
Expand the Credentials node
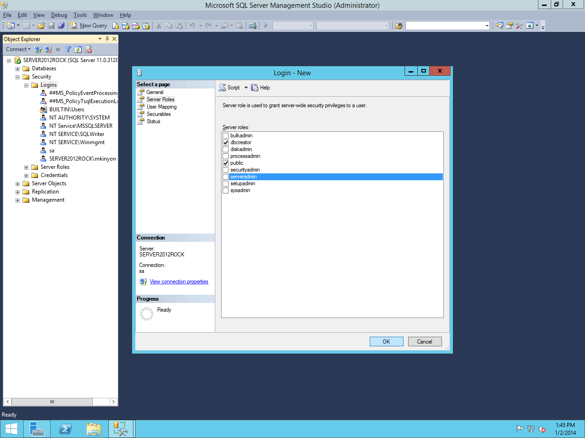point(26,176)
